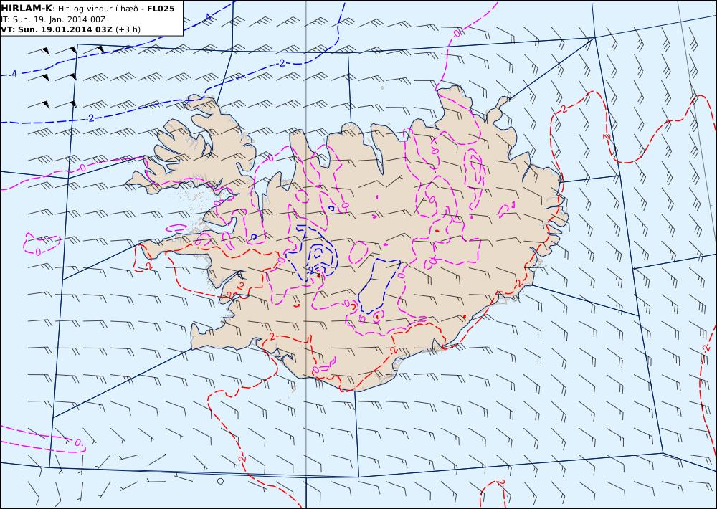Click the 'VT: Sun. 19.01.2014 03Z' valid time
The image size is (717, 509).
[x=57, y=29]
